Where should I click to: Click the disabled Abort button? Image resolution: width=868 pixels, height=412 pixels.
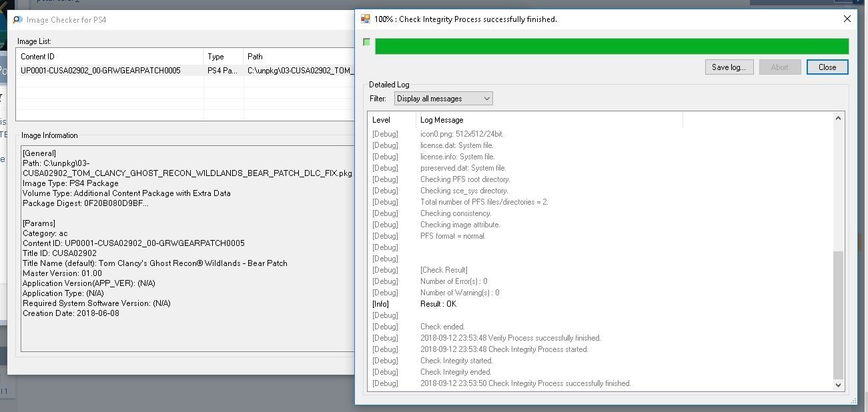click(779, 67)
